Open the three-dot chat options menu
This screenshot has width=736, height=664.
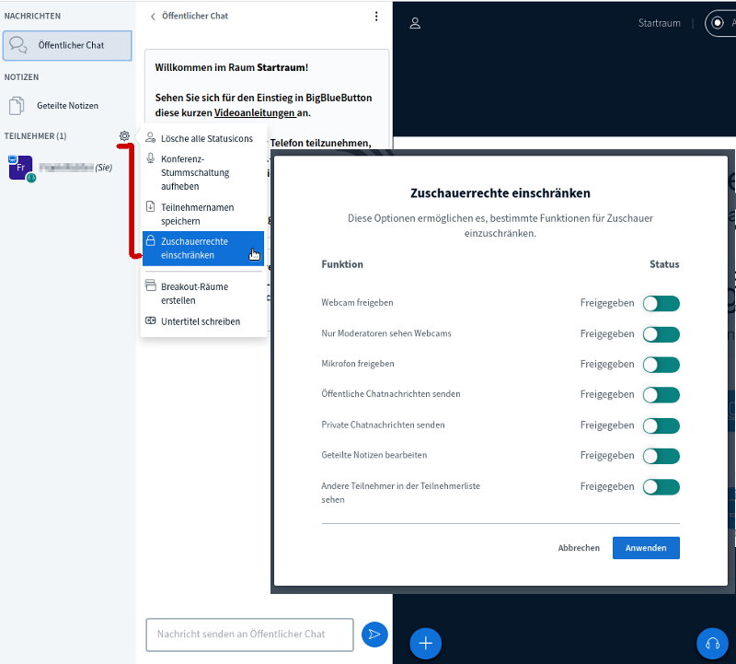coord(375,16)
